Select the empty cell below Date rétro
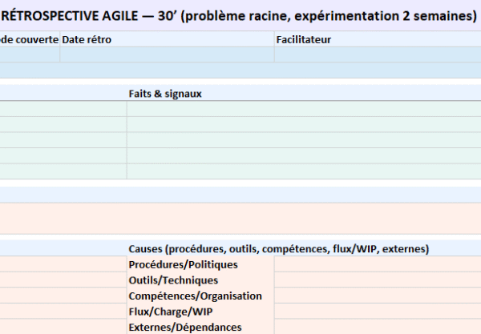 tap(167, 54)
